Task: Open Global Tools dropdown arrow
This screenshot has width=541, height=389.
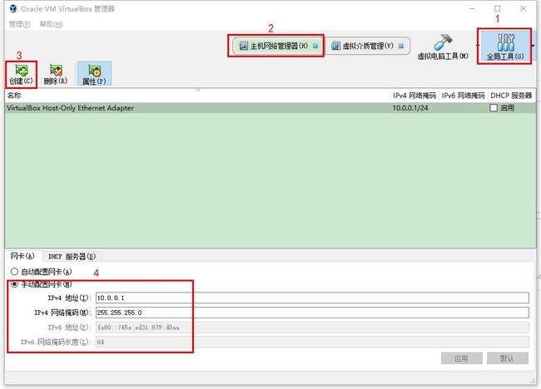Action: (x=534, y=46)
